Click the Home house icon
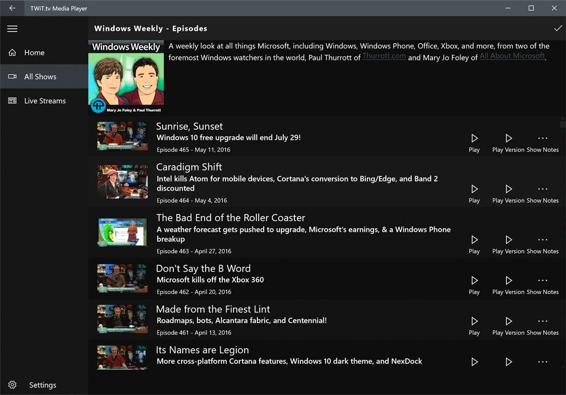 tap(12, 53)
